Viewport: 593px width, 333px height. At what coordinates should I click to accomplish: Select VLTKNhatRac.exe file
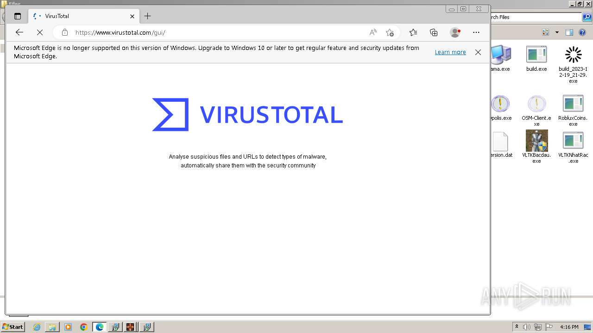[x=573, y=148]
